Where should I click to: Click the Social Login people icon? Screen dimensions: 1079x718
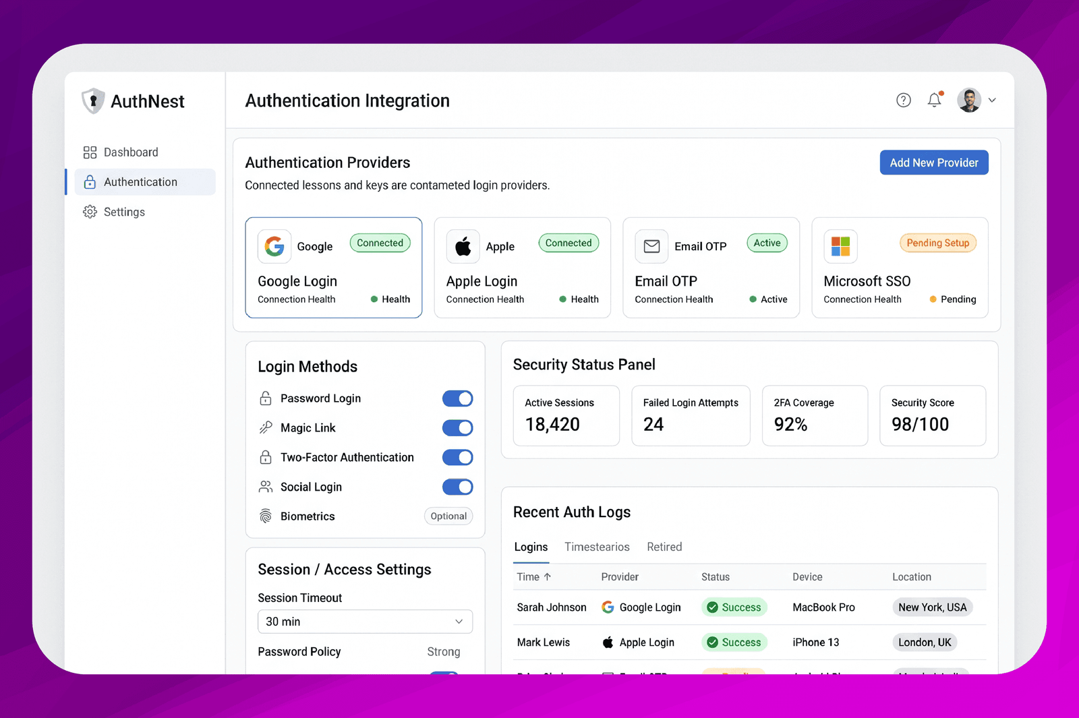(x=266, y=487)
